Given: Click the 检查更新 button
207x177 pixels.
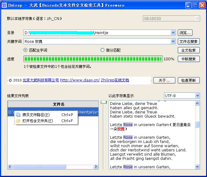Looking at the screenshot, I should [x=189, y=80].
